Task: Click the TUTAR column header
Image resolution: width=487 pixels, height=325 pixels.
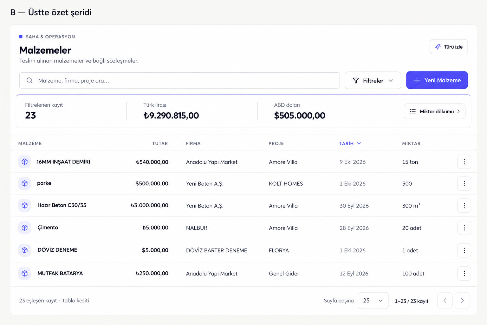Action: [x=160, y=143]
